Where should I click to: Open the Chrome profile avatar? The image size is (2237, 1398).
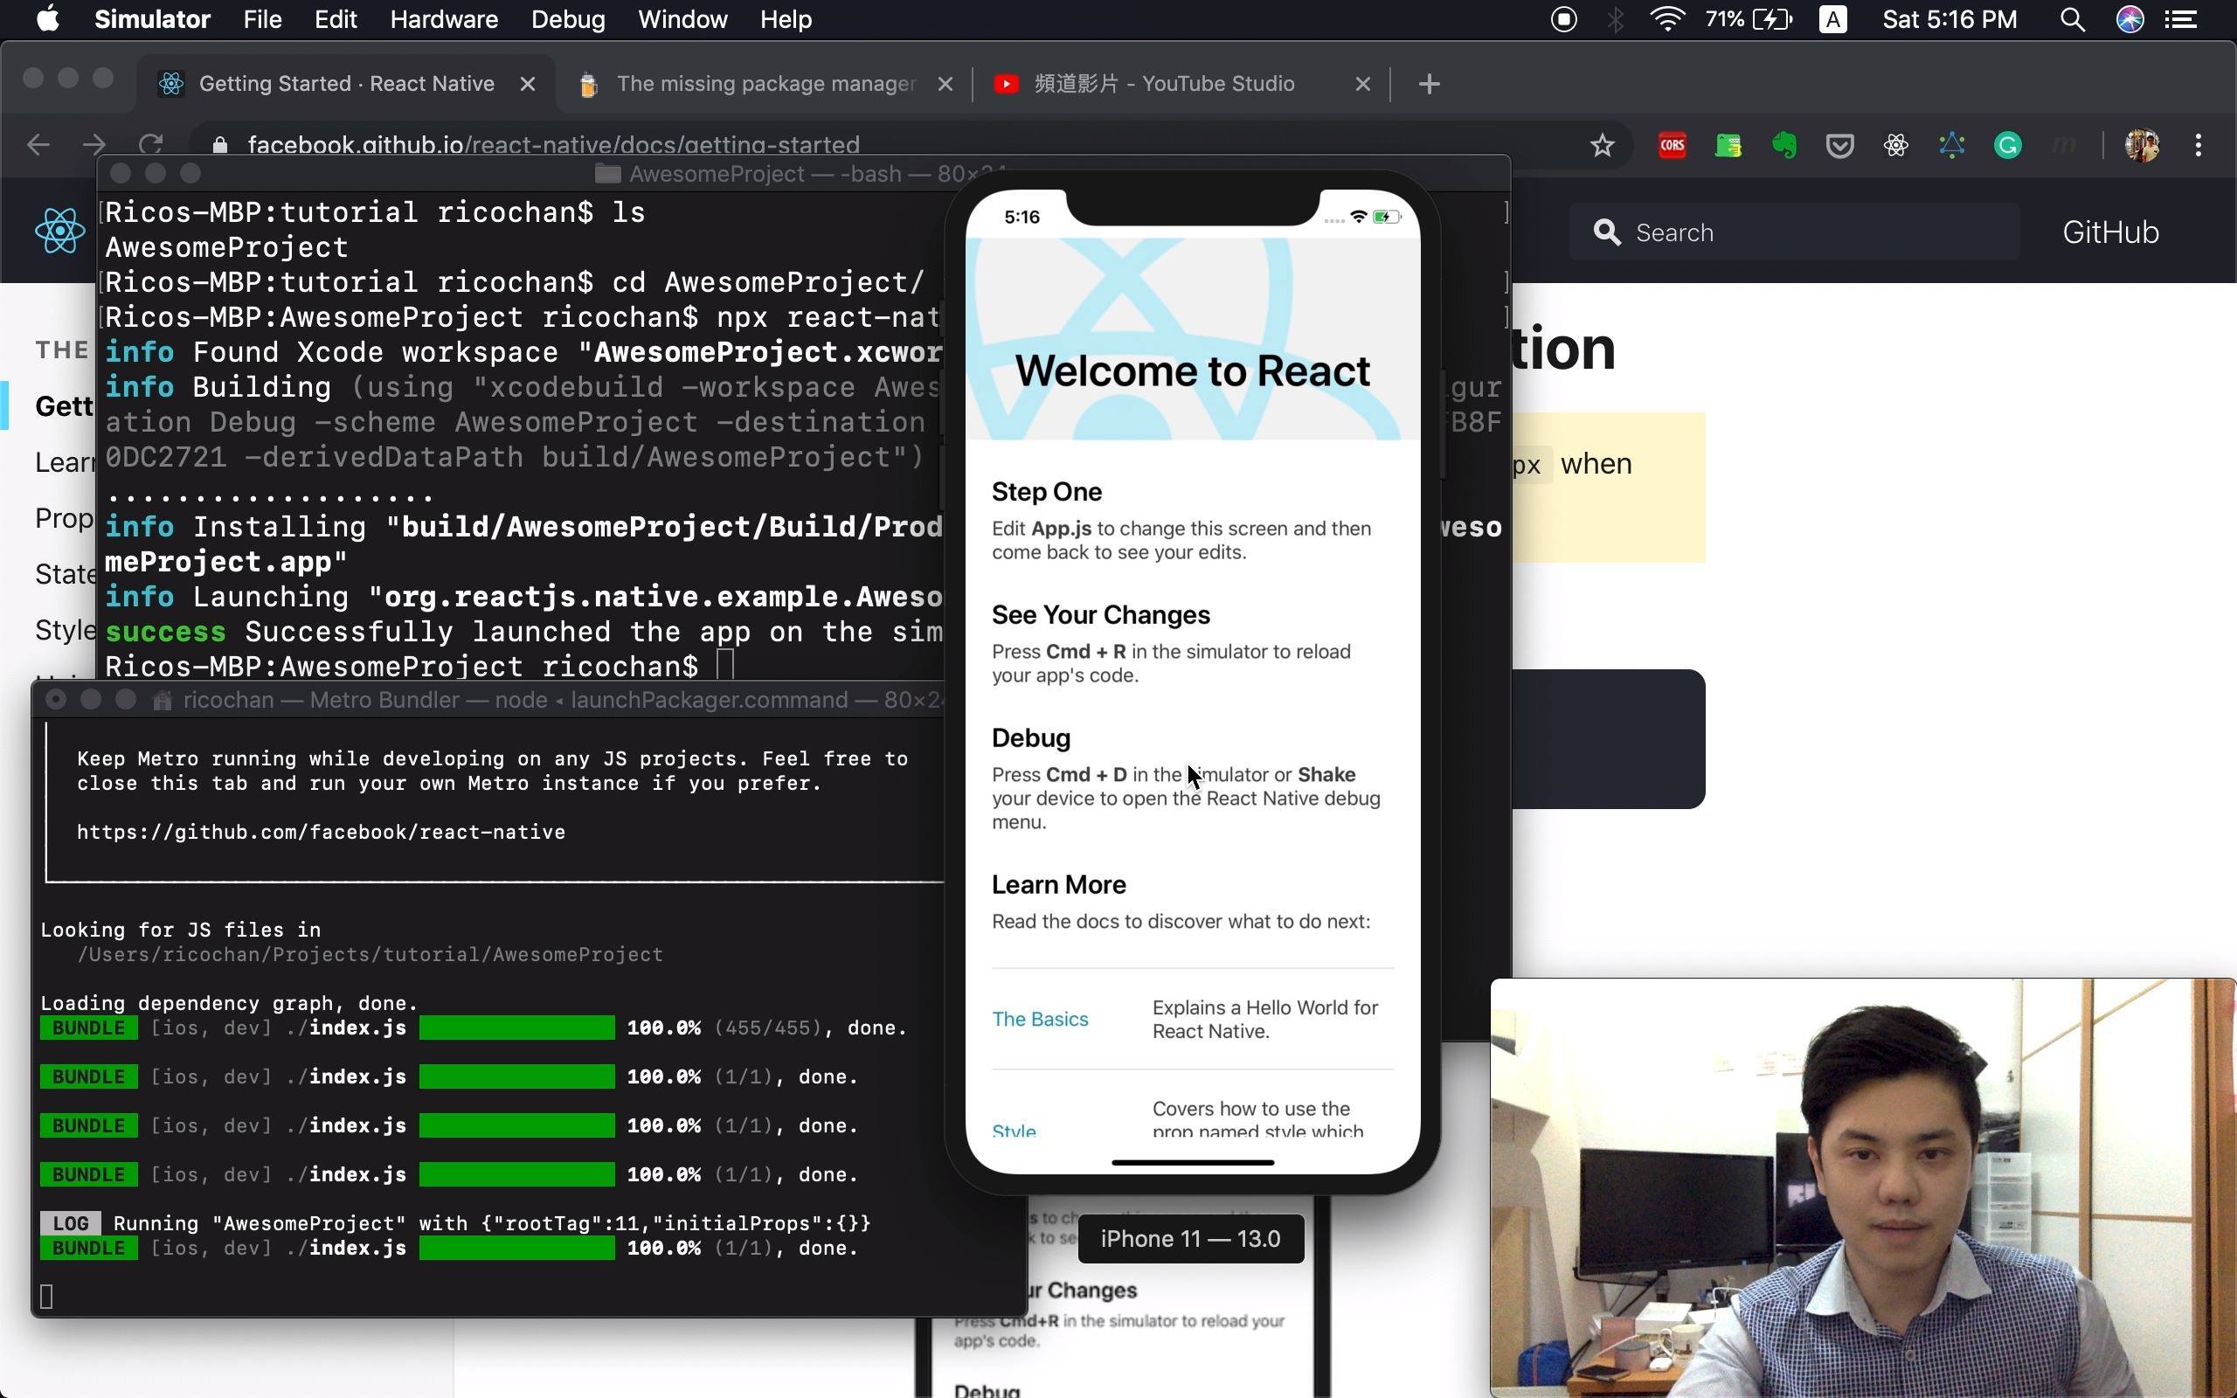(x=2142, y=145)
